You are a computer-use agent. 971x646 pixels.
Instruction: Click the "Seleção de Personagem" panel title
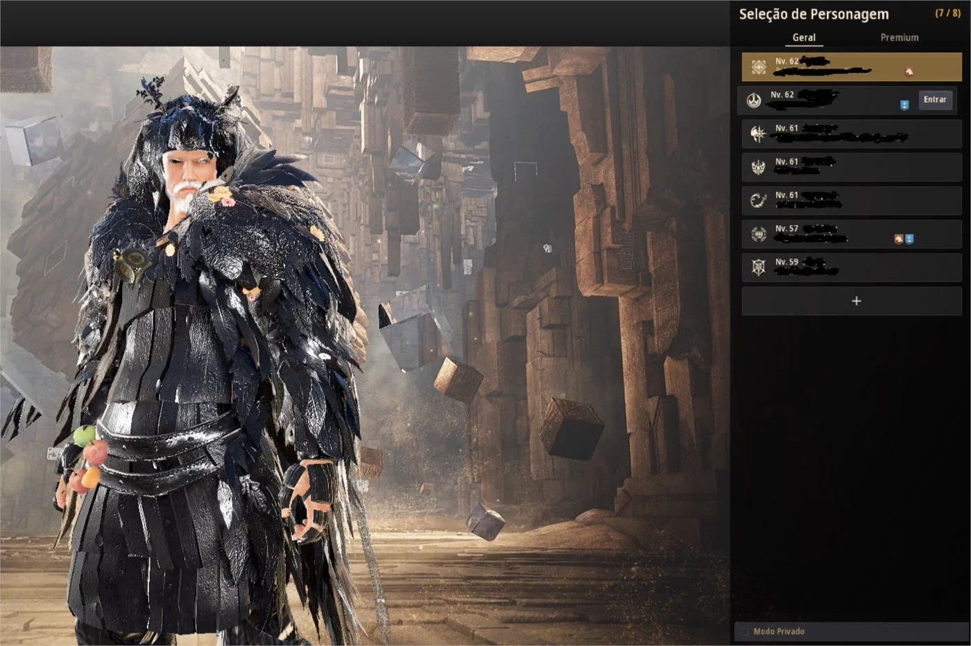click(x=814, y=14)
